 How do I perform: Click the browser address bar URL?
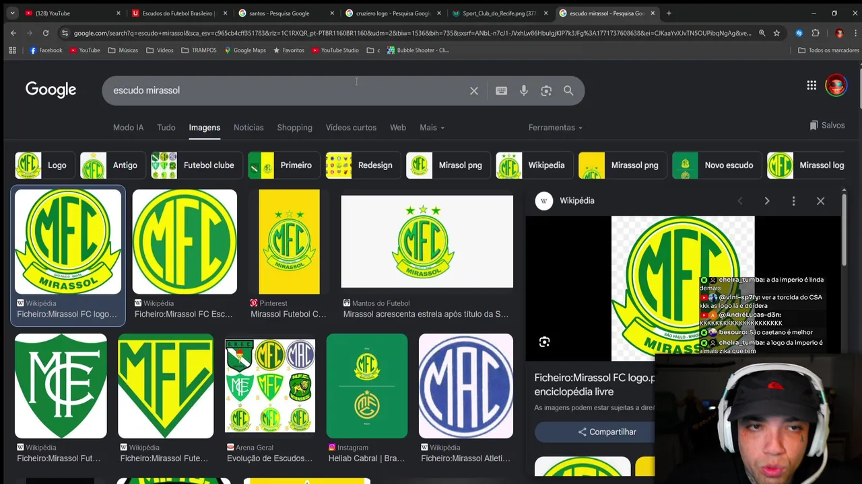412,33
